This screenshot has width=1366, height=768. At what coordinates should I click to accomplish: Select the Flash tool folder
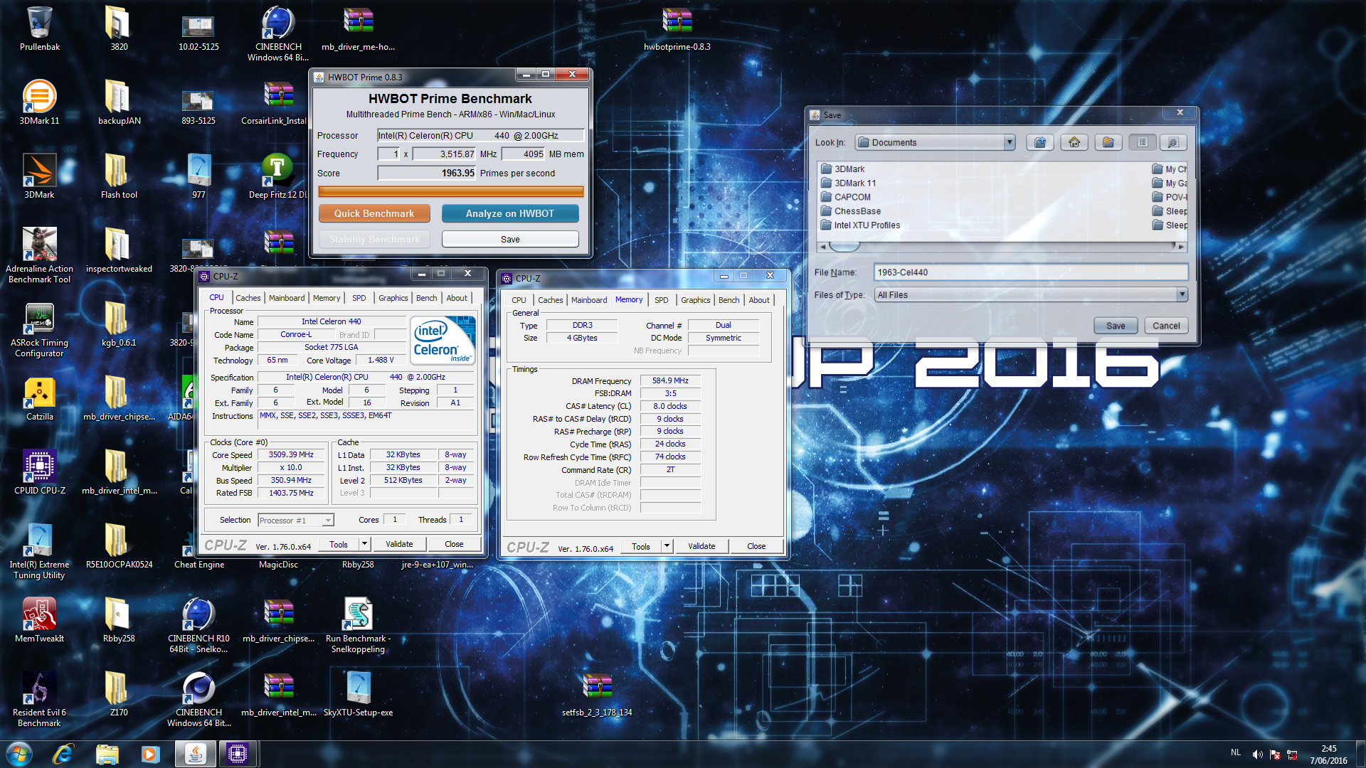coord(119,177)
